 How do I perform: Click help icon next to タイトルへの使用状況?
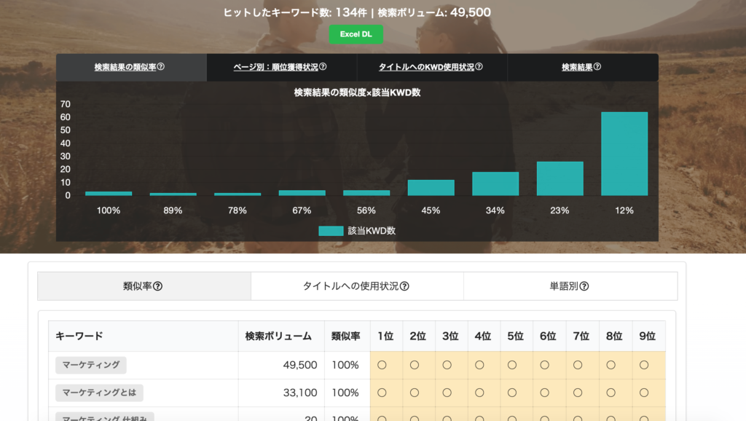click(x=404, y=286)
